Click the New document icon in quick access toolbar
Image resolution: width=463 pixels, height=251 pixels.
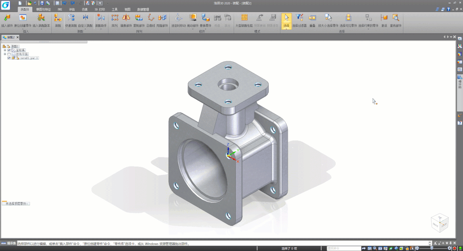(20, 3)
